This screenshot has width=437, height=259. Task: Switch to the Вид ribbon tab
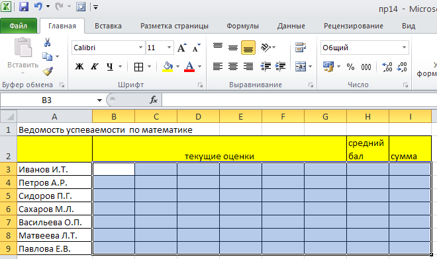pyautogui.click(x=409, y=26)
